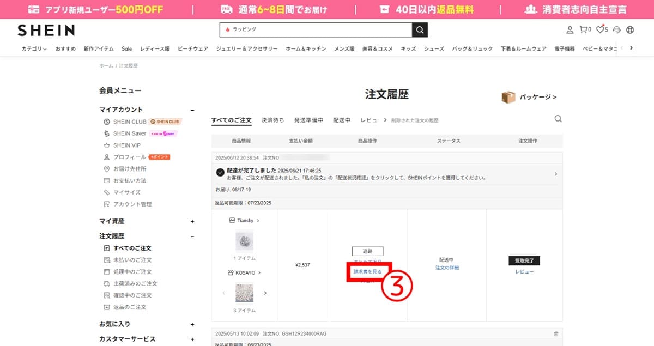
Task: Click the 未払いのご注文 icon
Action: click(x=108, y=260)
